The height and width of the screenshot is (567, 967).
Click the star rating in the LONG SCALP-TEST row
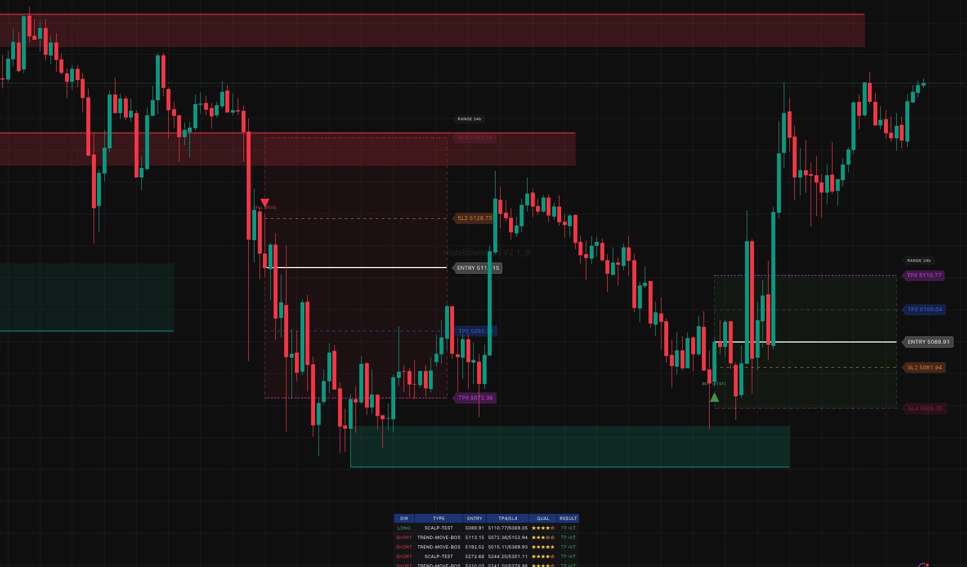tap(542, 528)
